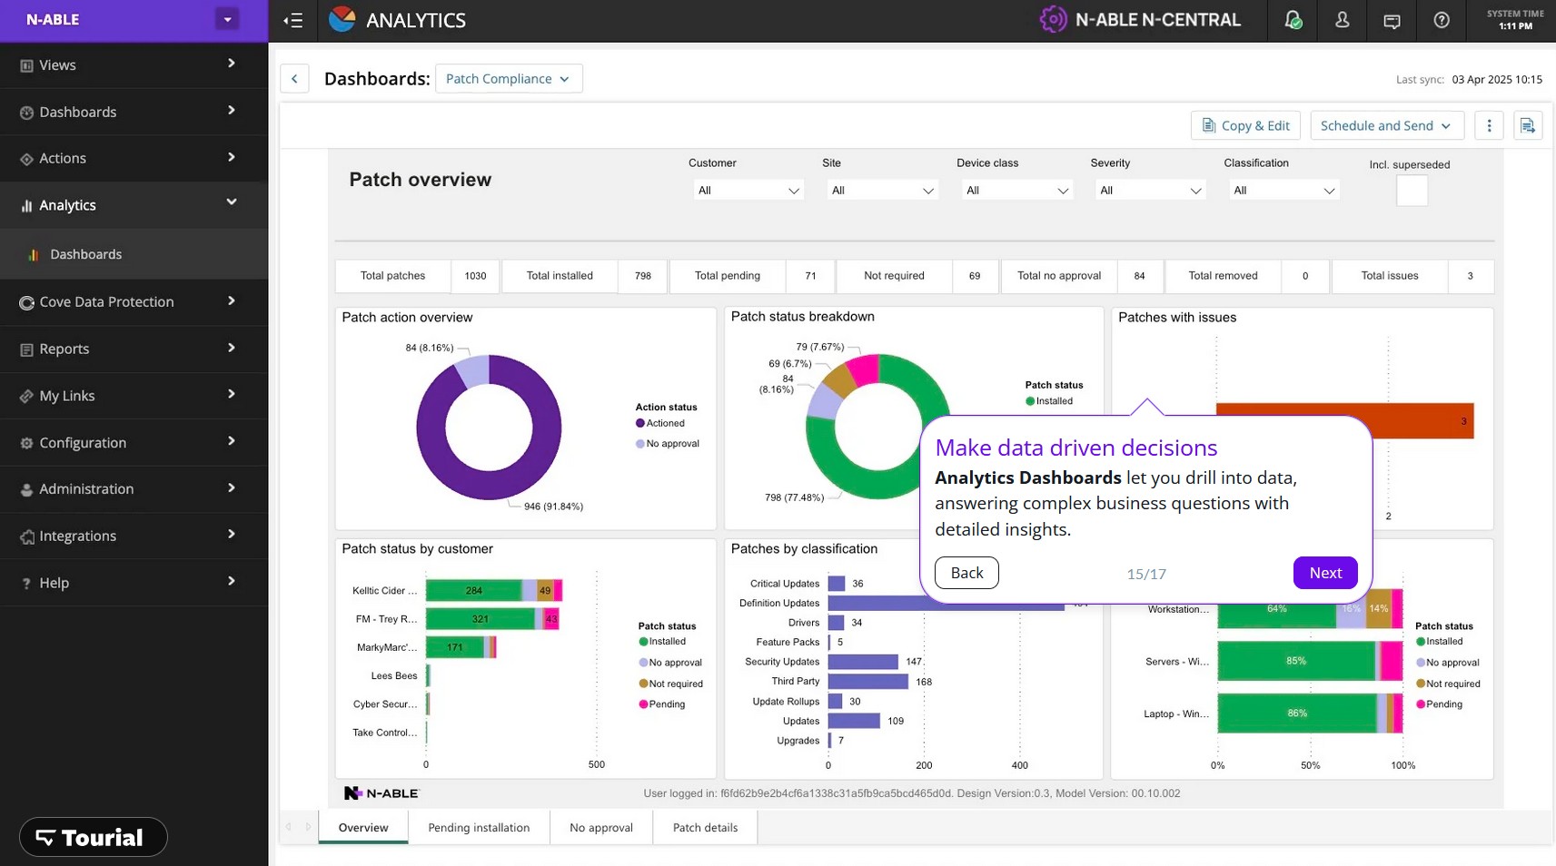The image size is (1556, 866).
Task: Click the Next button in the tour
Action: coord(1325,573)
